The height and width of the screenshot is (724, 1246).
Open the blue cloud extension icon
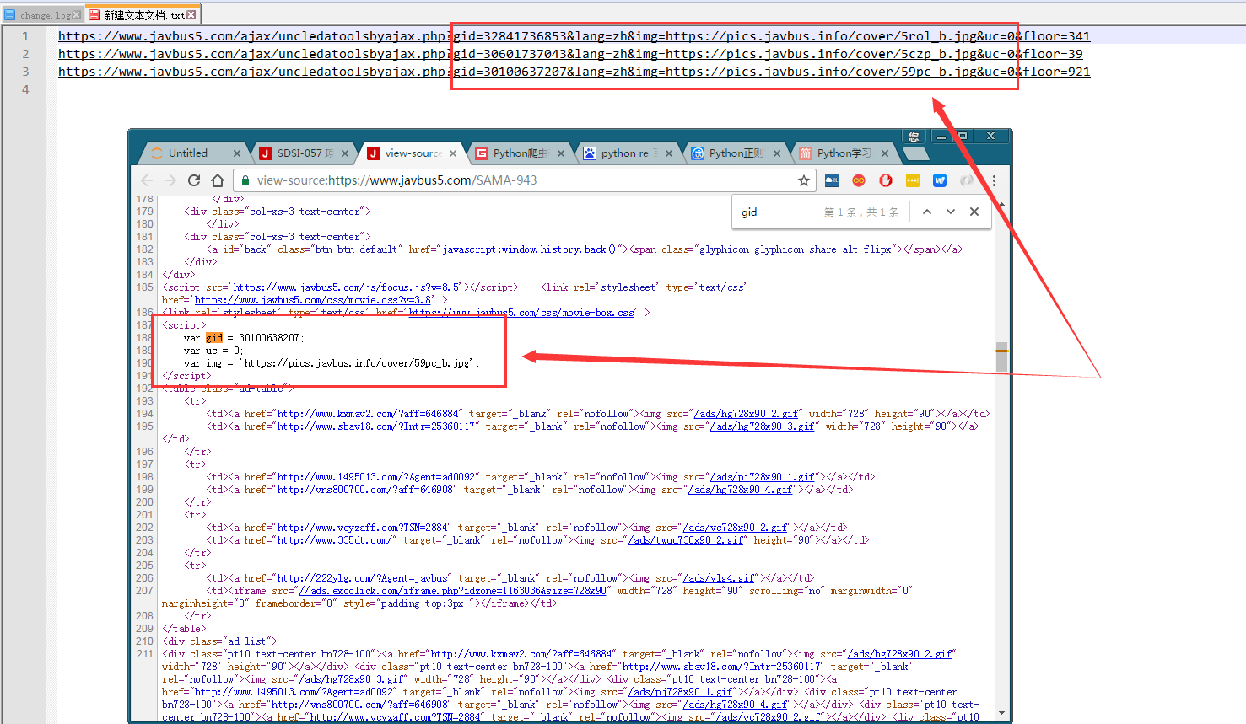coord(832,180)
